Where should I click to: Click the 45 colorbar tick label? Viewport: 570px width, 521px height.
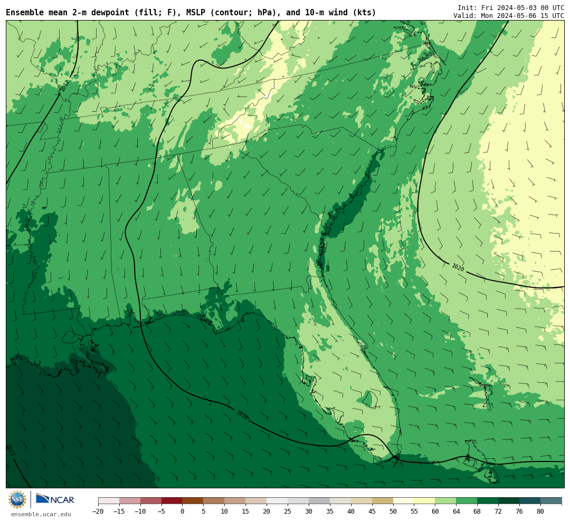point(372,512)
